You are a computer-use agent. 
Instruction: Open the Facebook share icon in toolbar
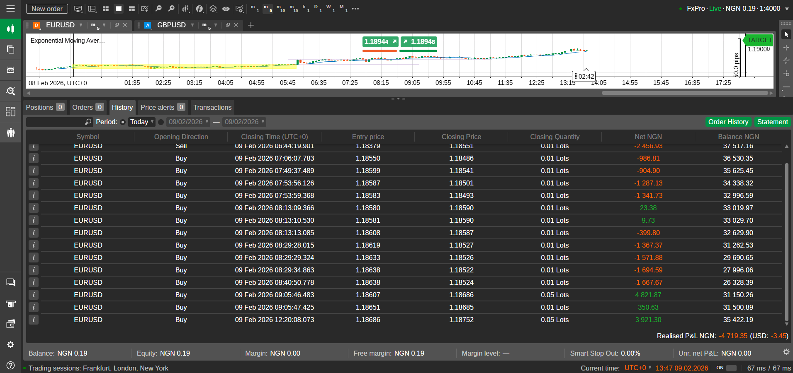[199, 9]
